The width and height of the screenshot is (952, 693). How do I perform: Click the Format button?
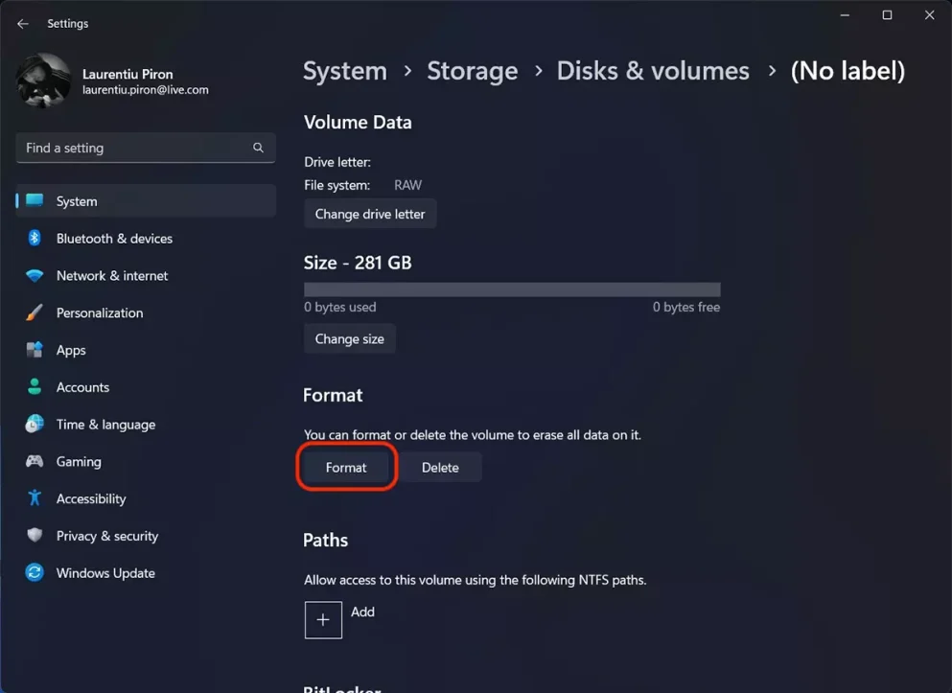tap(346, 468)
